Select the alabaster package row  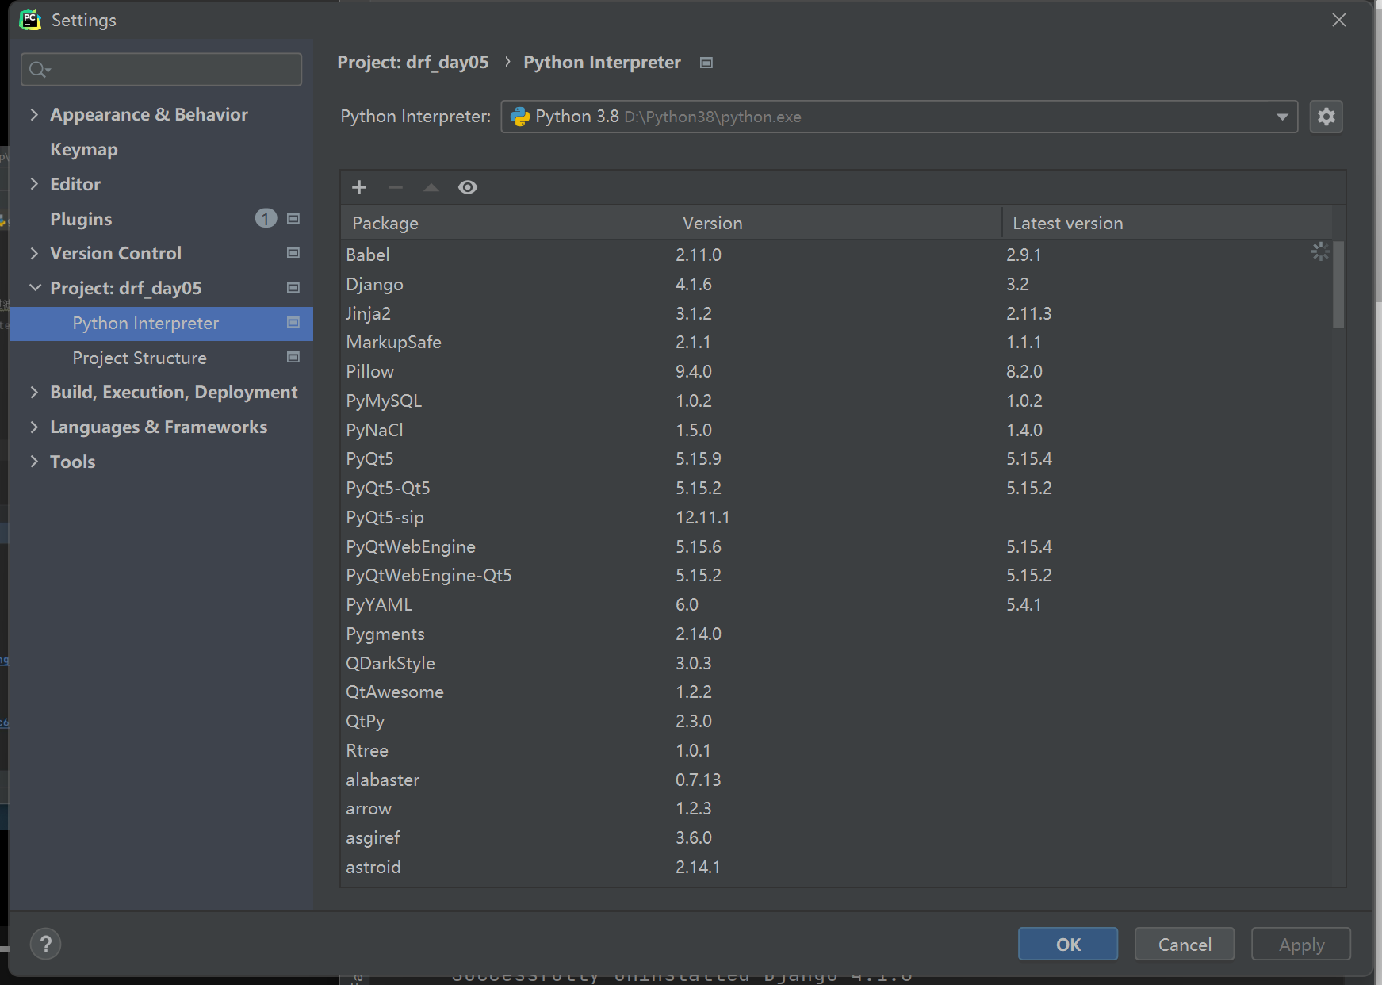pos(836,780)
